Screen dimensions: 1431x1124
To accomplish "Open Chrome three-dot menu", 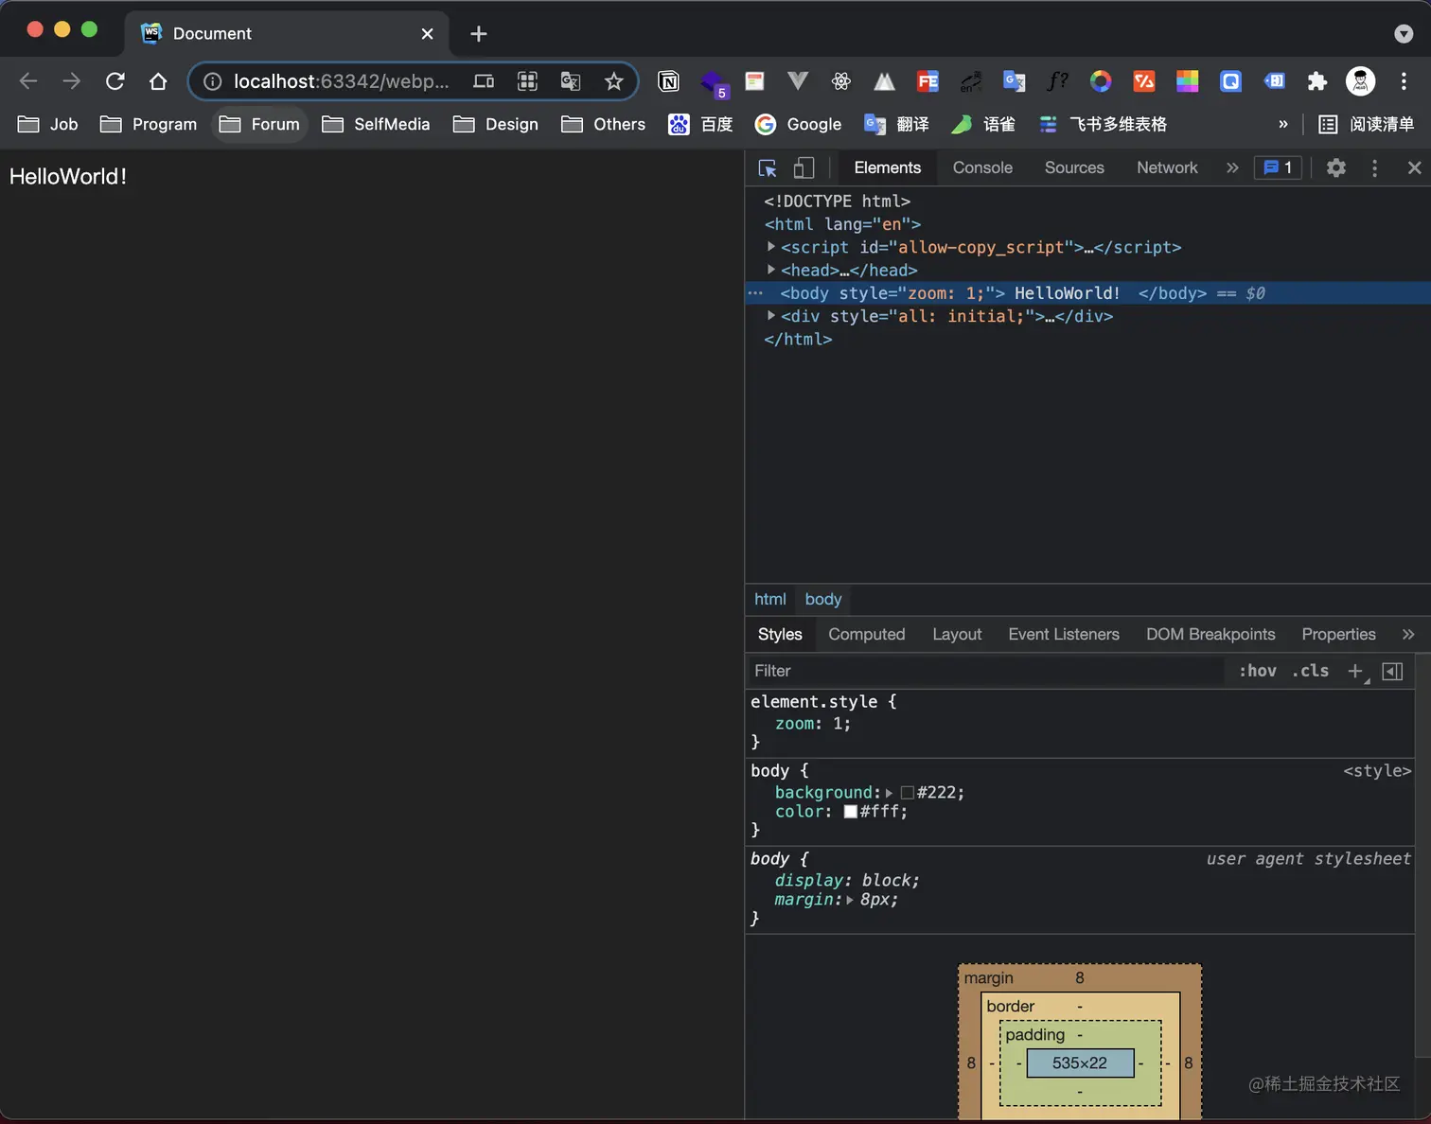I will [1404, 81].
